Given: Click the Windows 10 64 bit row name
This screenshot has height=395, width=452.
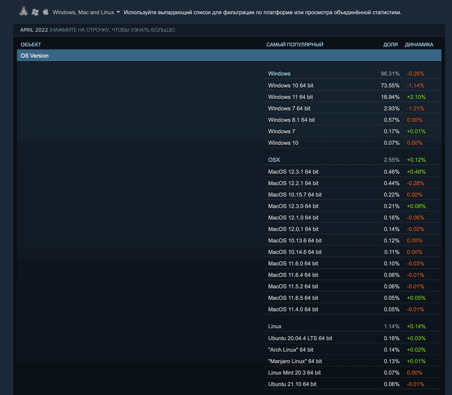Looking at the screenshot, I should 291,86.
